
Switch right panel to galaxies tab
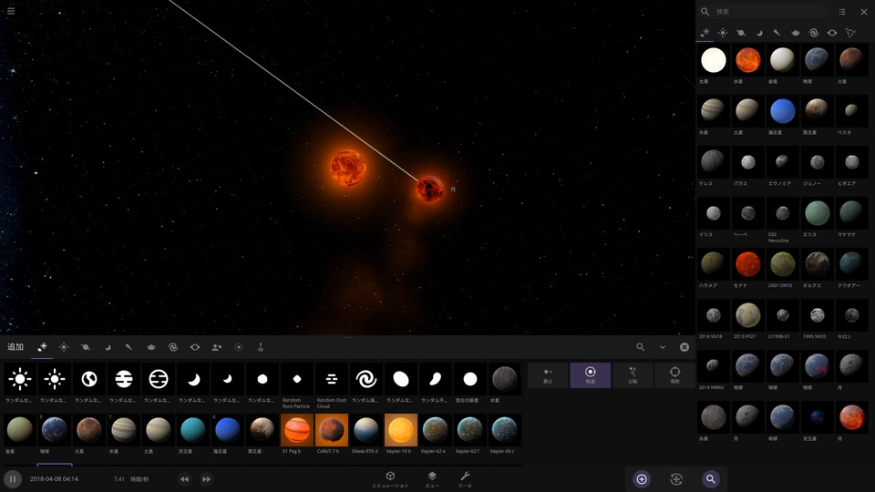pyautogui.click(x=814, y=33)
